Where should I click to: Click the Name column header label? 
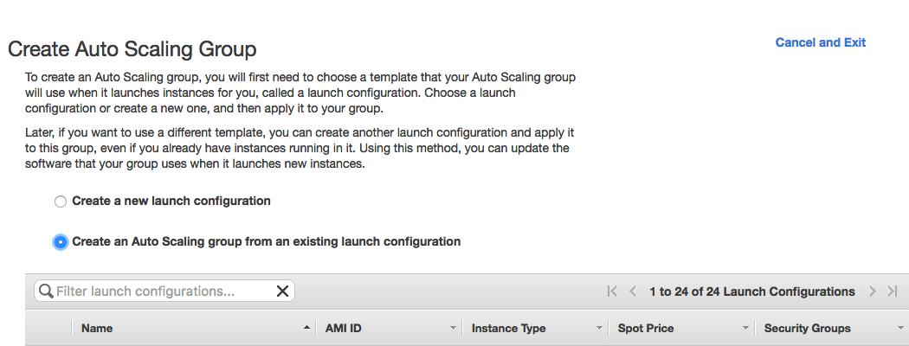point(97,329)
